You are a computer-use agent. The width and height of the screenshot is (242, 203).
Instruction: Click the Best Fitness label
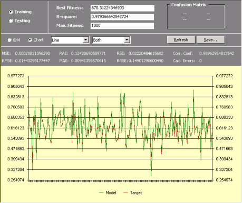click(x=70, y=8)
